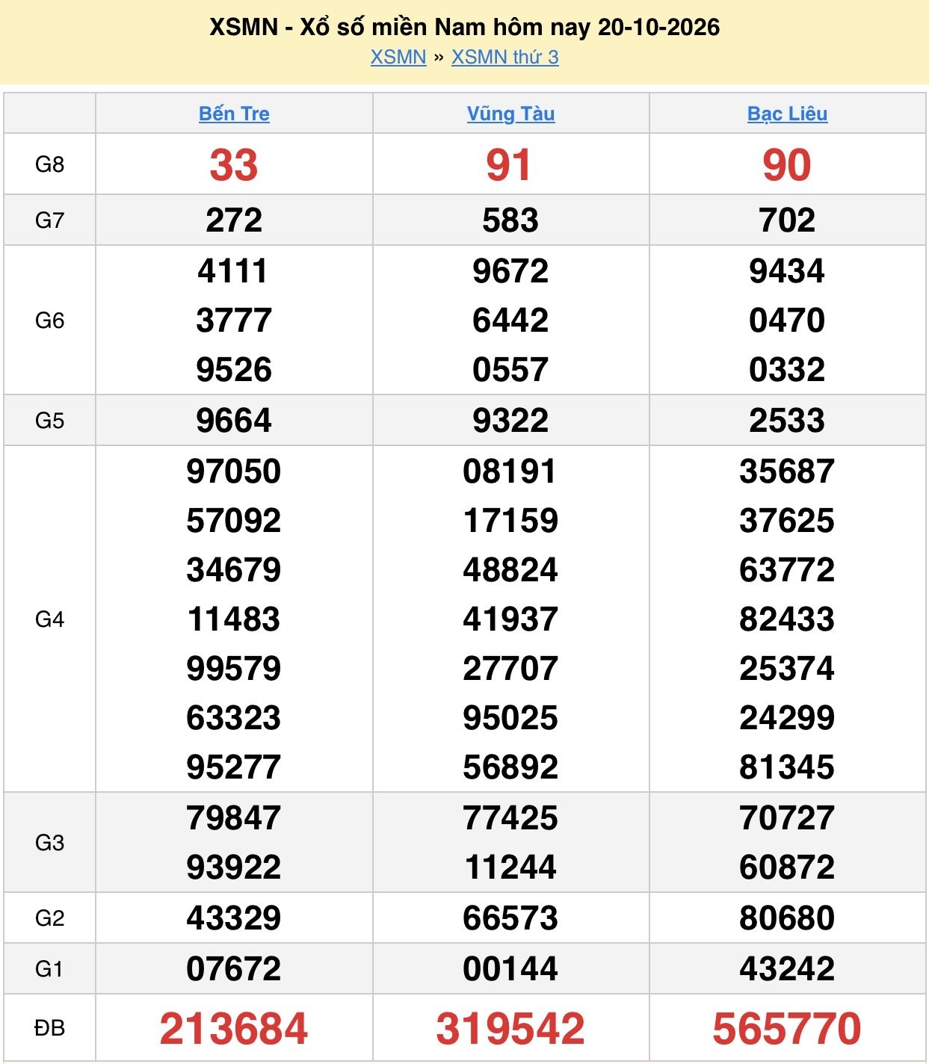The height and width of the screenshot is (1064, 929).
Task: Select Vũng Tàu G8 number 91
Action: click(509, 165)
